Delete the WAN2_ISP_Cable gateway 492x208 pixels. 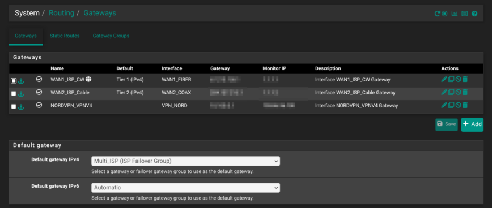click(x=465, y=92)
